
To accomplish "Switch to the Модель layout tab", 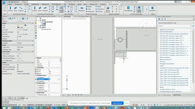I will click(x=69, y=95).
